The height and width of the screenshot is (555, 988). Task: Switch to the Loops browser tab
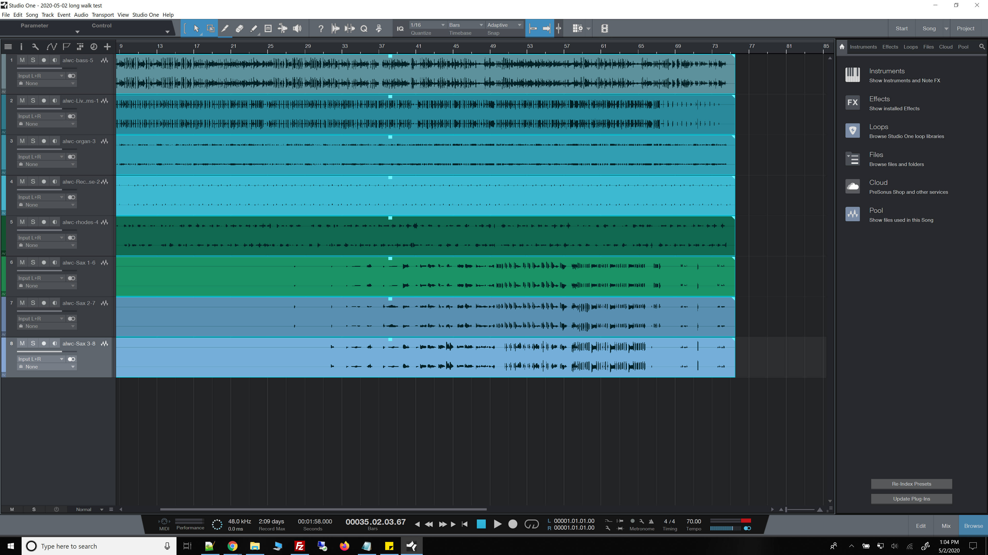[910, 47]
